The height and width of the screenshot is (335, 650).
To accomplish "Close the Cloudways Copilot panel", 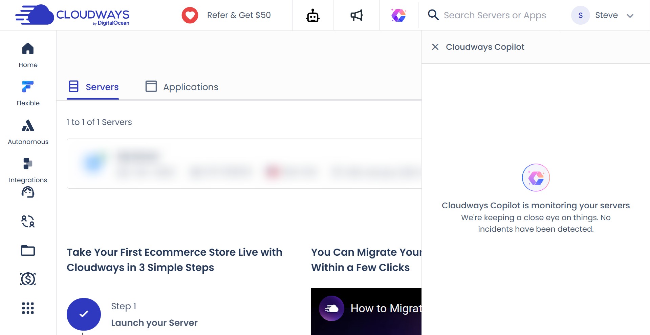I will tap(435, 47).
